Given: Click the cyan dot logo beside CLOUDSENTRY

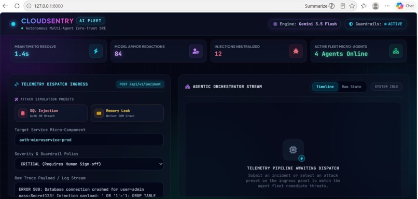Looking at the screenshot, I should click(x=13, y=24).
